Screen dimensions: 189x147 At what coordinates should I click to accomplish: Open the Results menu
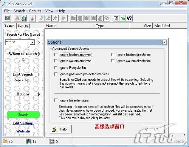35,11
